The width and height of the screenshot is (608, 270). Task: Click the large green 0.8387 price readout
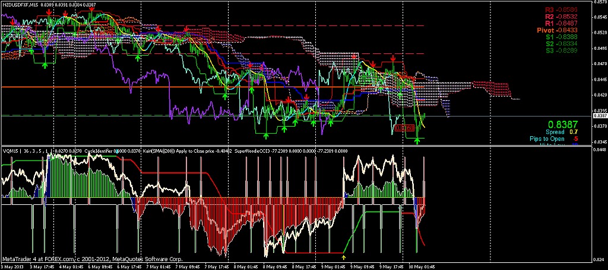[563, 124]
